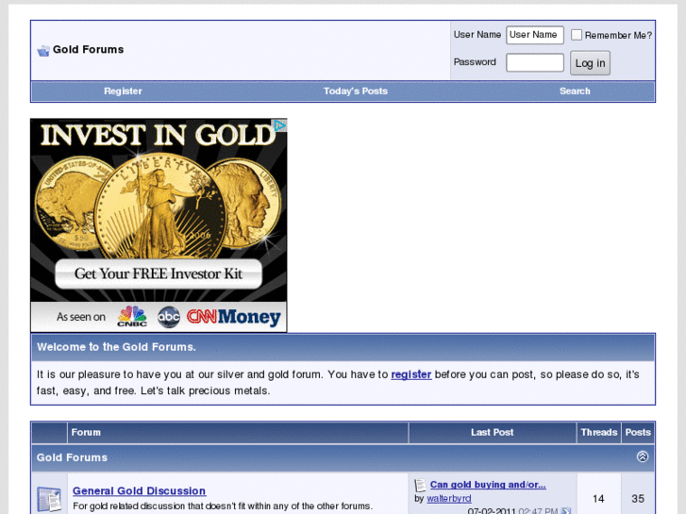Click the Invest in Gold ad banner
Viewport: 686px width, 514px height.
coord(159,225)
